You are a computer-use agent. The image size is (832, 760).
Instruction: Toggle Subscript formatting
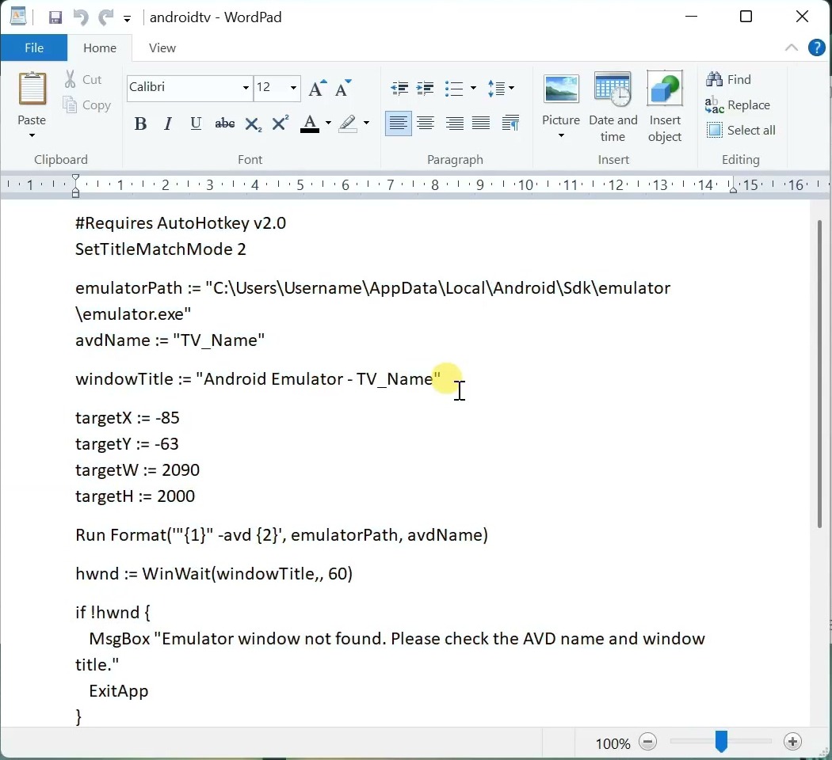[253, 124]
